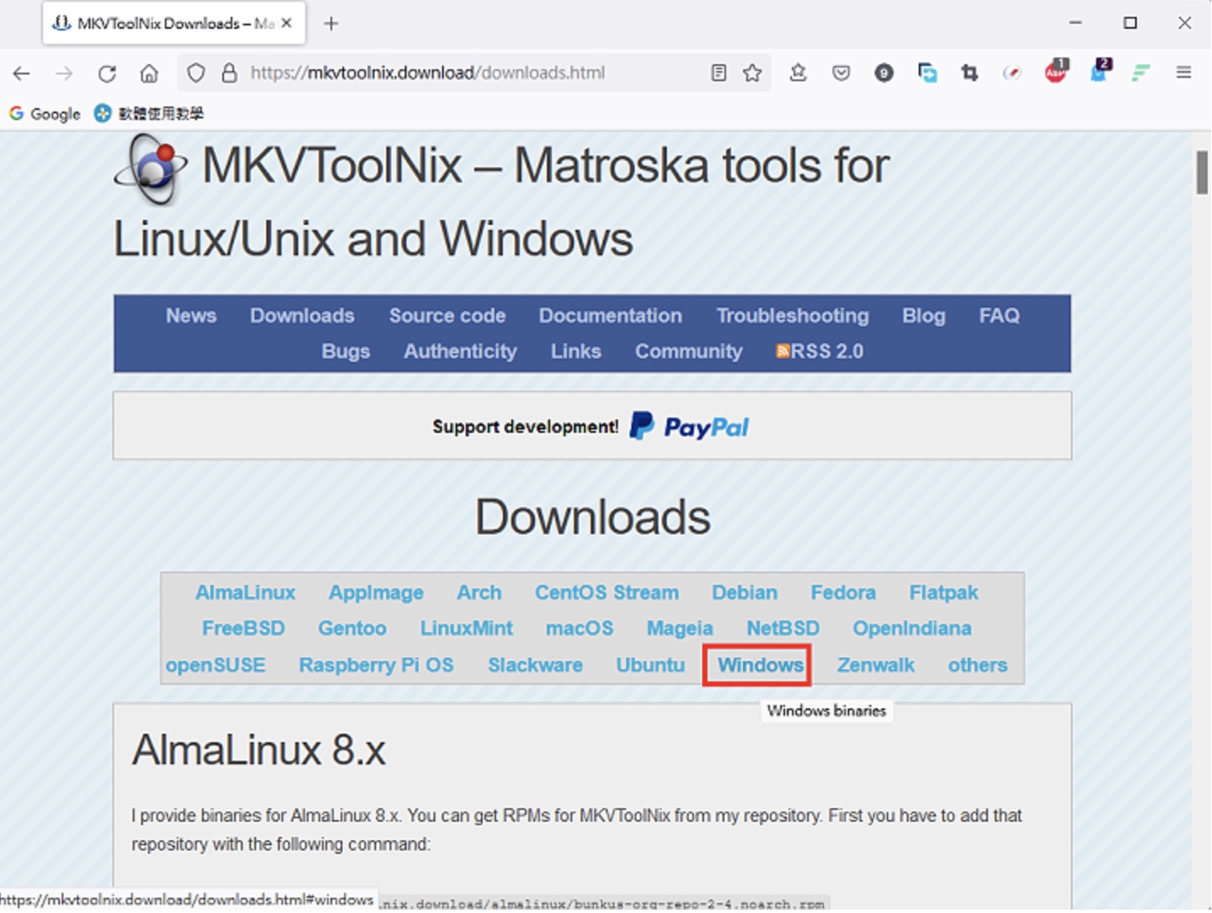Open the Google bookmark
Screen dimensions: 1212x913
pyautogui.click(x=45, y=113)
